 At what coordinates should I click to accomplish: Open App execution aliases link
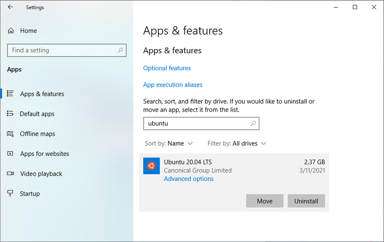point(173,85)
